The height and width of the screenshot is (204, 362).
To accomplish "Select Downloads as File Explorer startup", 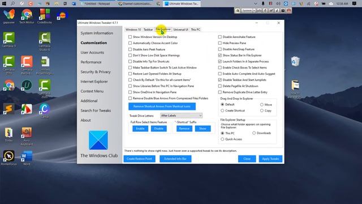I will [x=254, y=133].
